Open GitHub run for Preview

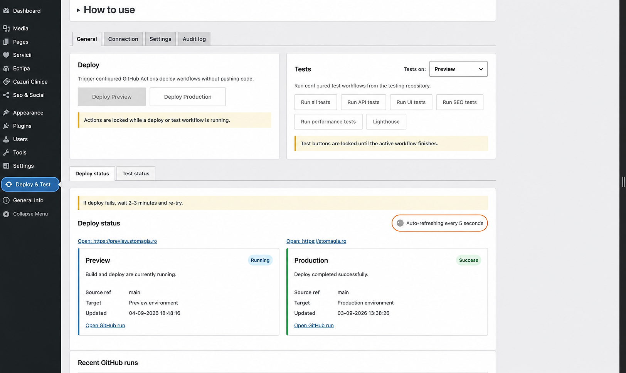pos(105,326)
